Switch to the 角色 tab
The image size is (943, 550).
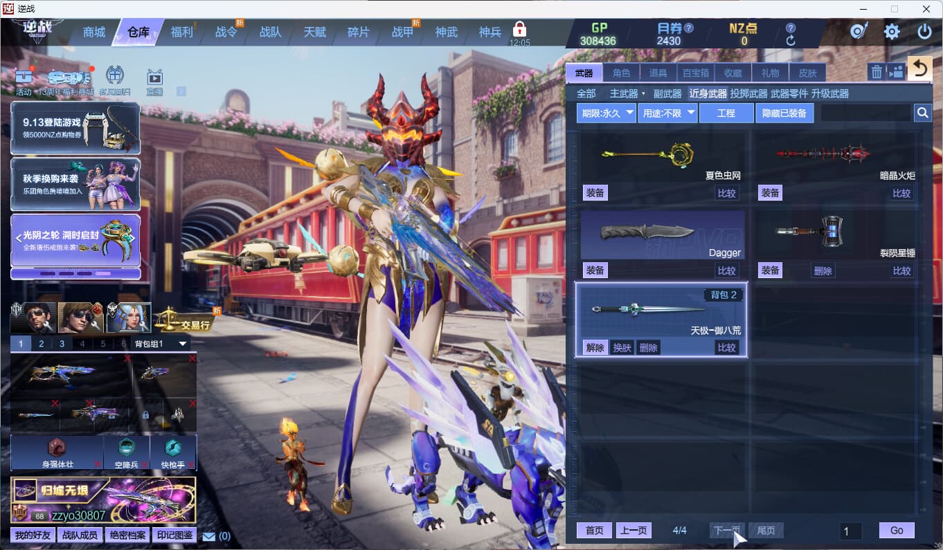click(621, 73)
